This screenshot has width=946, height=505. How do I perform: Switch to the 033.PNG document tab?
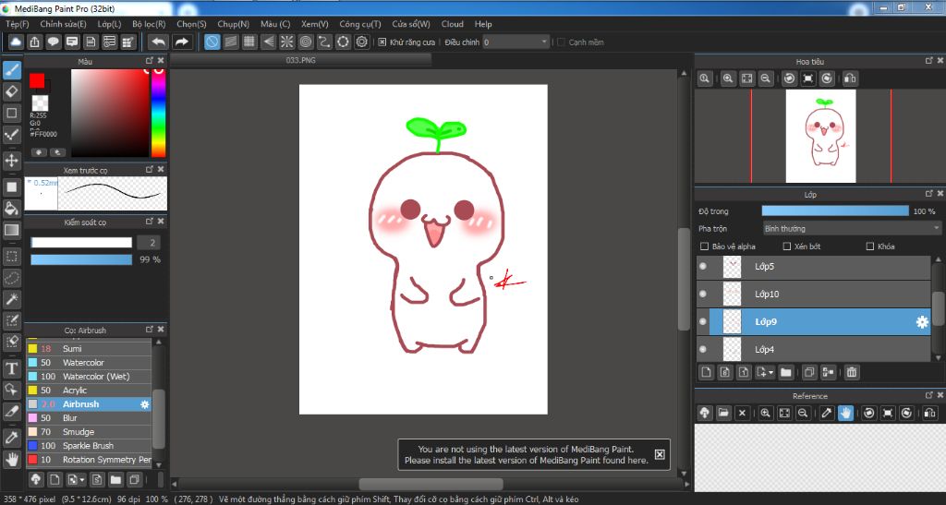coord(301,60)
